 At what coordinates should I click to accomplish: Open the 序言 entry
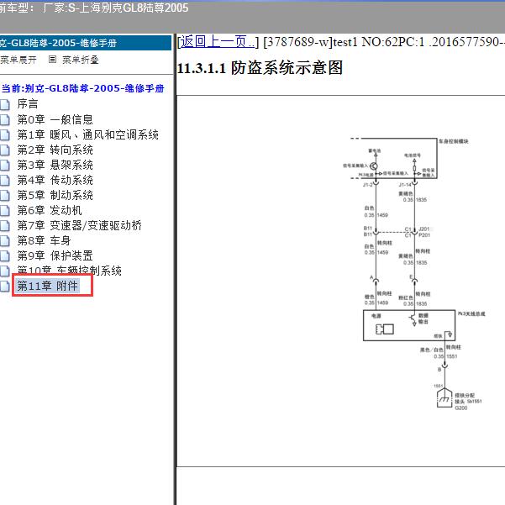tap(28, 104)
